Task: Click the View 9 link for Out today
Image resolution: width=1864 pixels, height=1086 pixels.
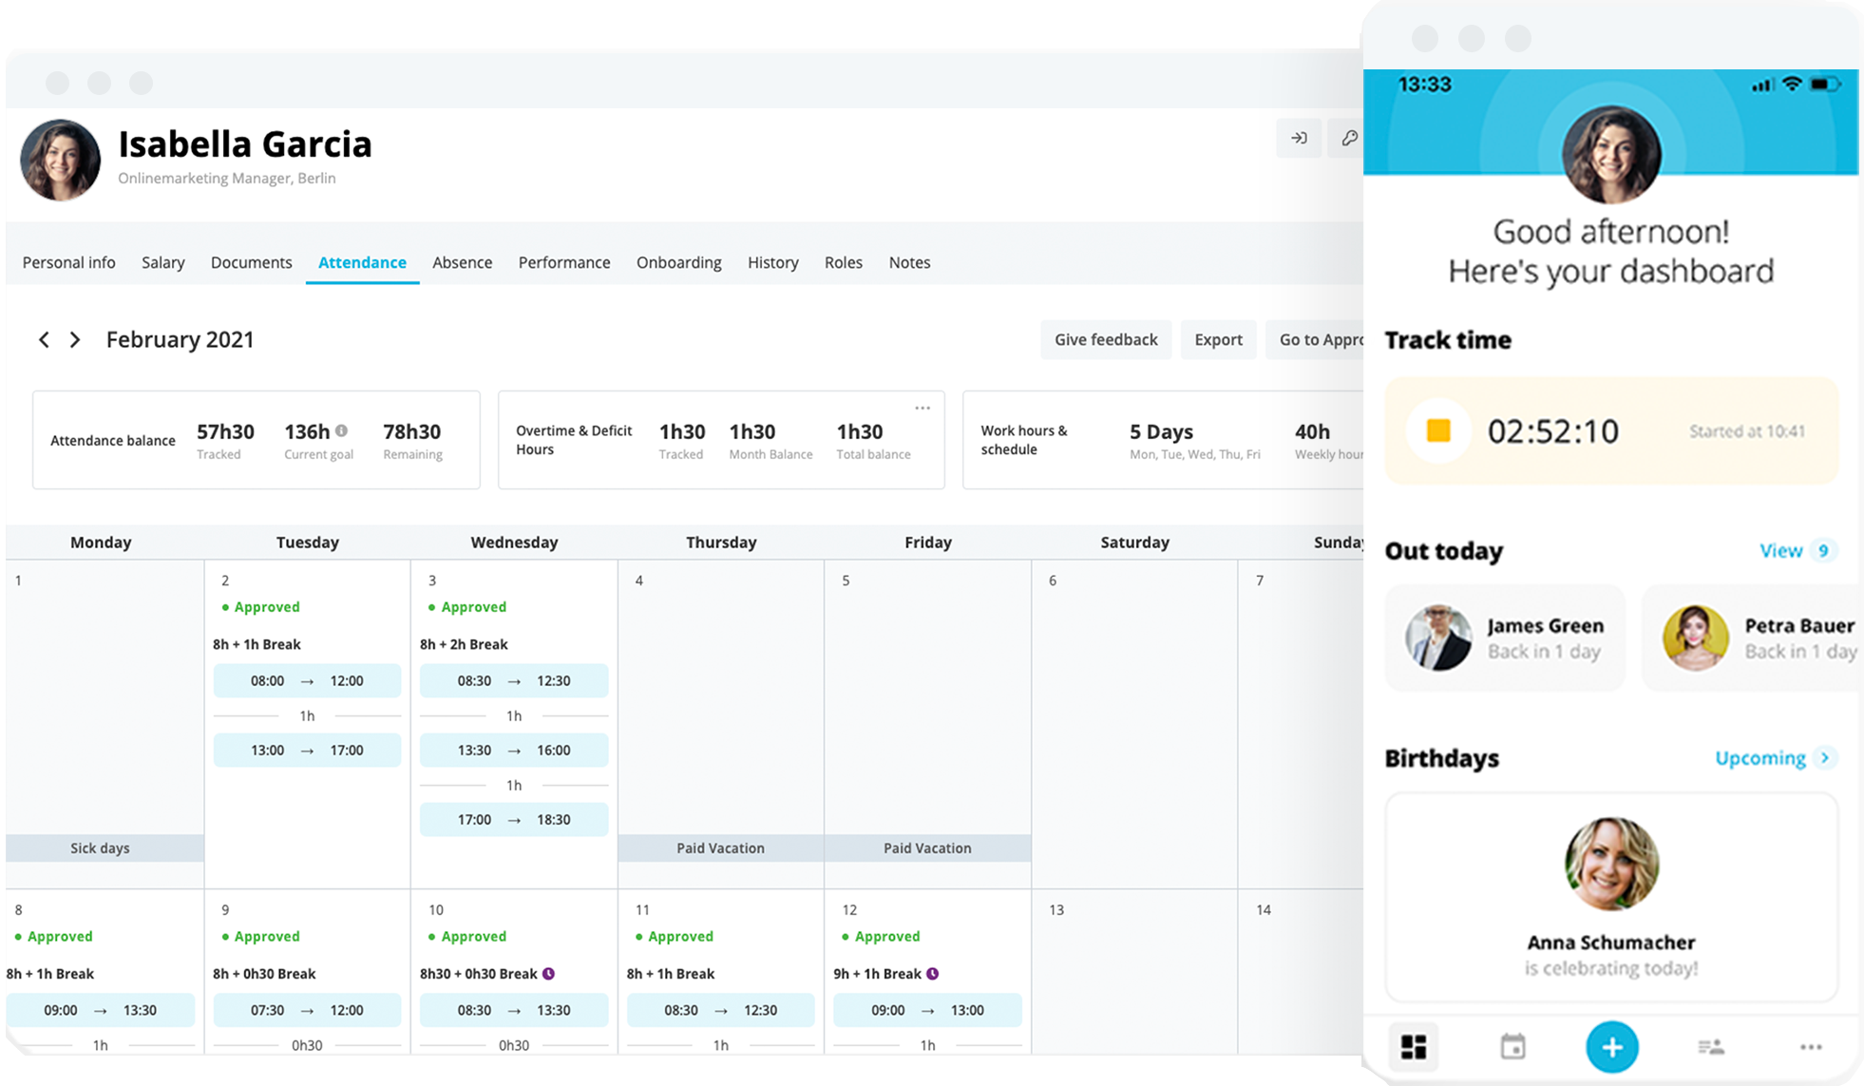Action: (1796, 549)
